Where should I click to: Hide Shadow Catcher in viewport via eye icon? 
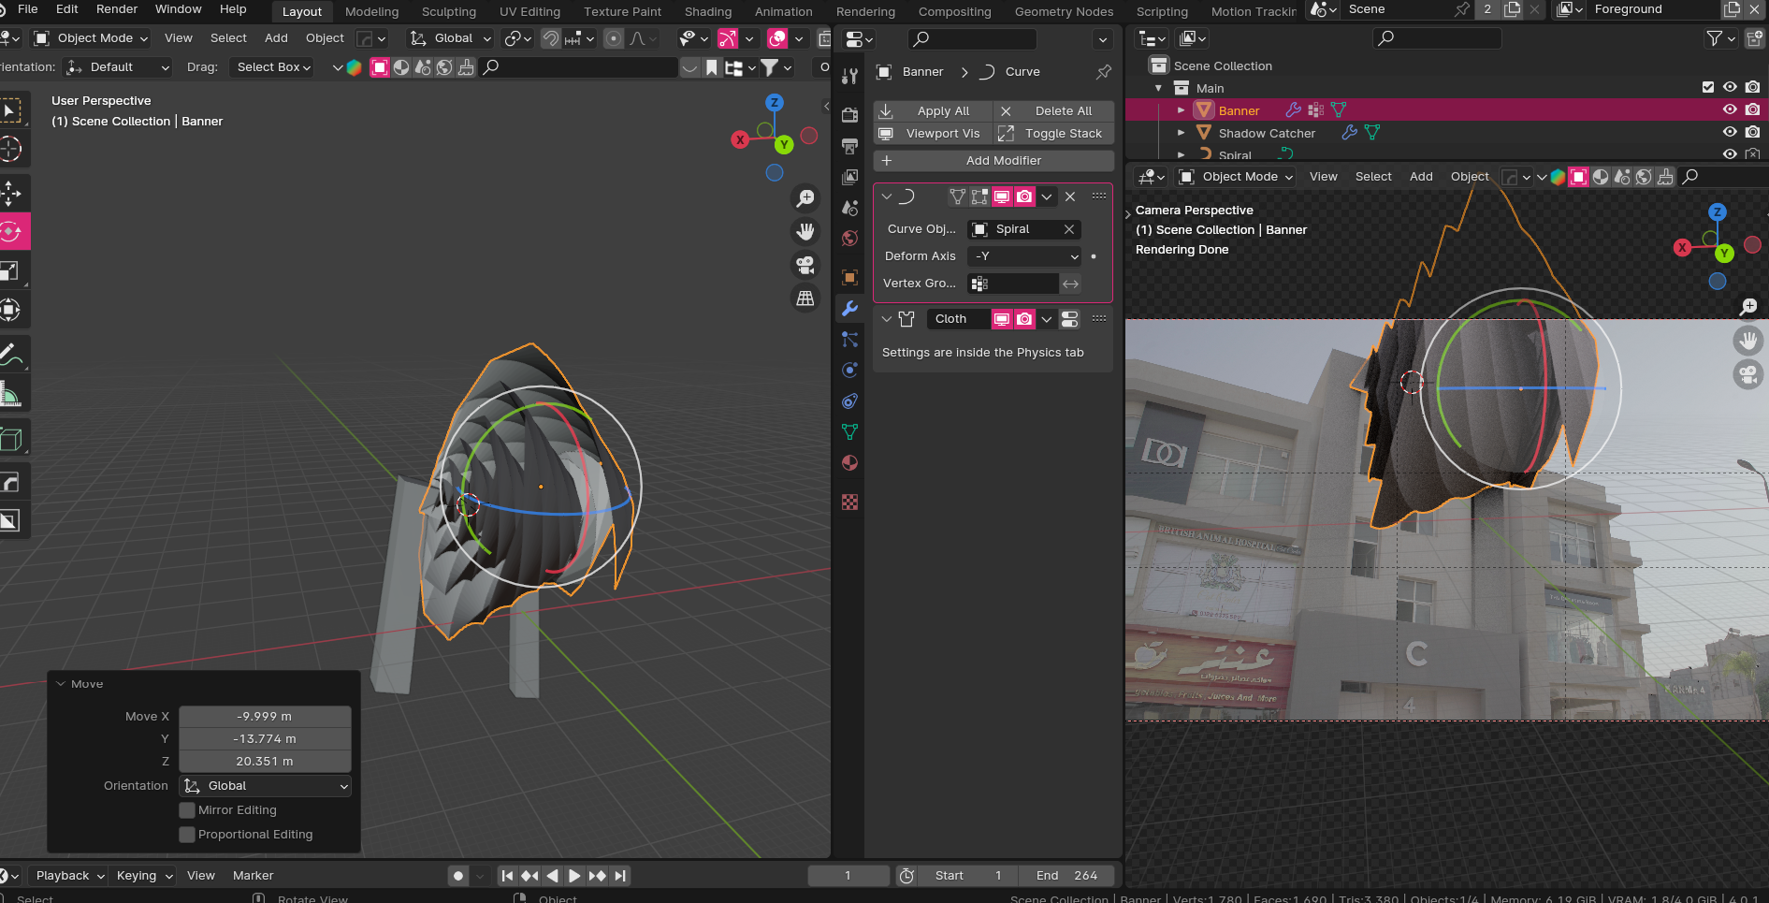[1730, 132]
